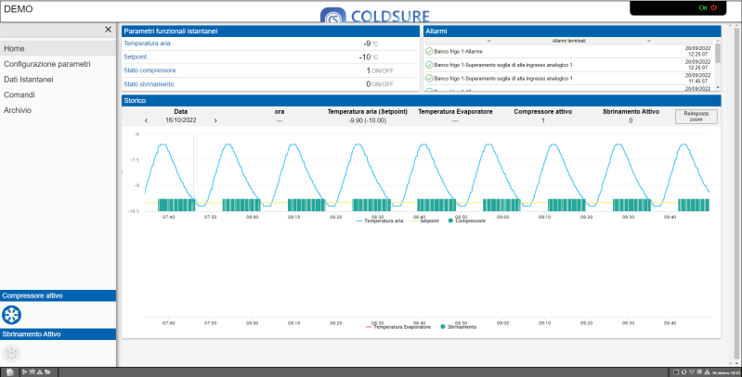Open Configurazione parametri in the sidebar

[58, 64]
